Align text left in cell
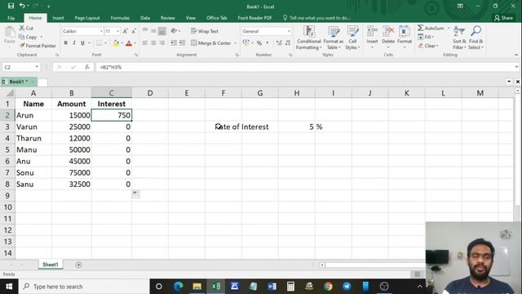Image resolution: width=522 pixels, height=294 pixels. point(145,43)
